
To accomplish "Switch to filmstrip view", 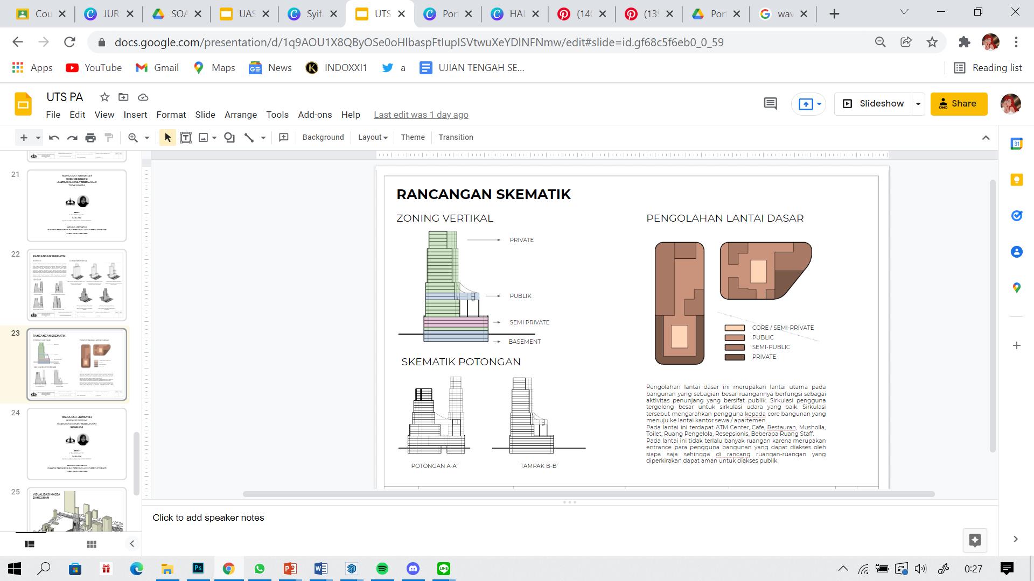I will pos(30,544).
